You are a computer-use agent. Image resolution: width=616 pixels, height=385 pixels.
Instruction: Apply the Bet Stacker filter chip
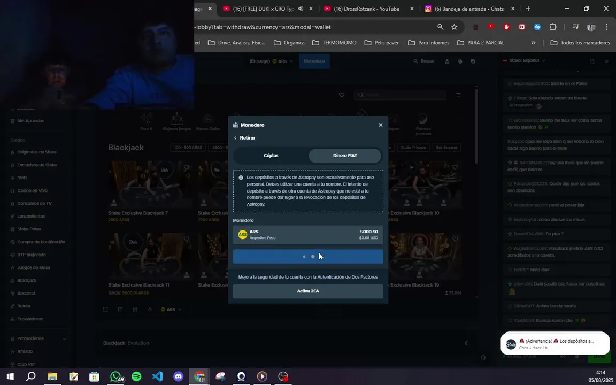point(446,148)
